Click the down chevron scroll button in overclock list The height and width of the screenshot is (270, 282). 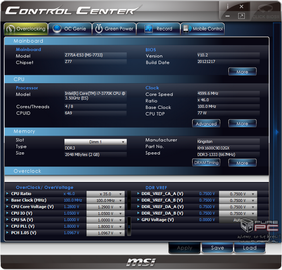click(x=129, y=226)
